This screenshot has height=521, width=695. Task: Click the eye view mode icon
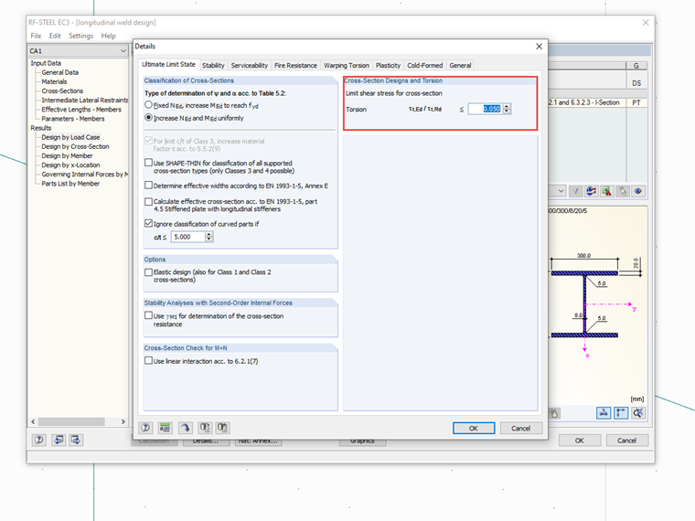[637, 191]
